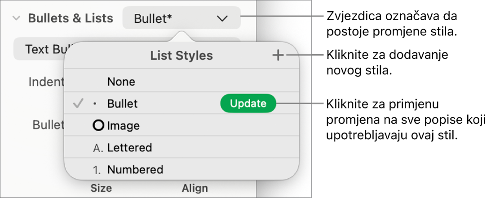Select the Image list style
491x198 pixels.
(x=124, y=126)
